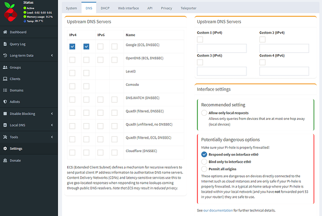Image resolution: width=322 pixels, height=216 pixels.
Task: Choose Permit all origins radio button
Action: pyautogui.click(x=204, y=168)
